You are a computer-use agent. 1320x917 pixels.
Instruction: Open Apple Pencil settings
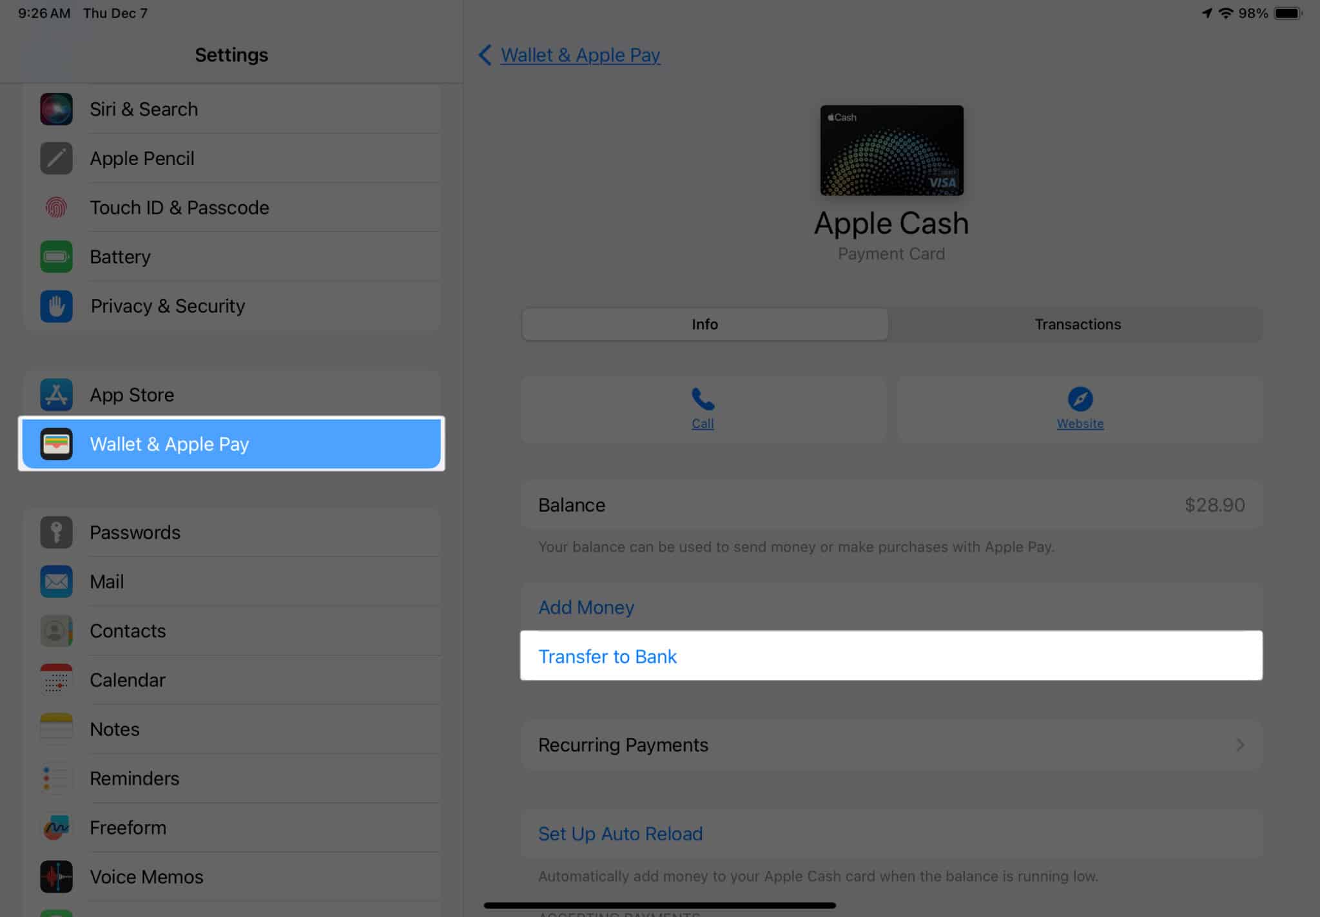pyautogui.click(x=232, y=159)
